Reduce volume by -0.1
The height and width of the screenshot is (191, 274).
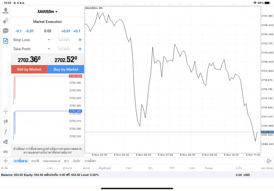click(x=19, y=31)
